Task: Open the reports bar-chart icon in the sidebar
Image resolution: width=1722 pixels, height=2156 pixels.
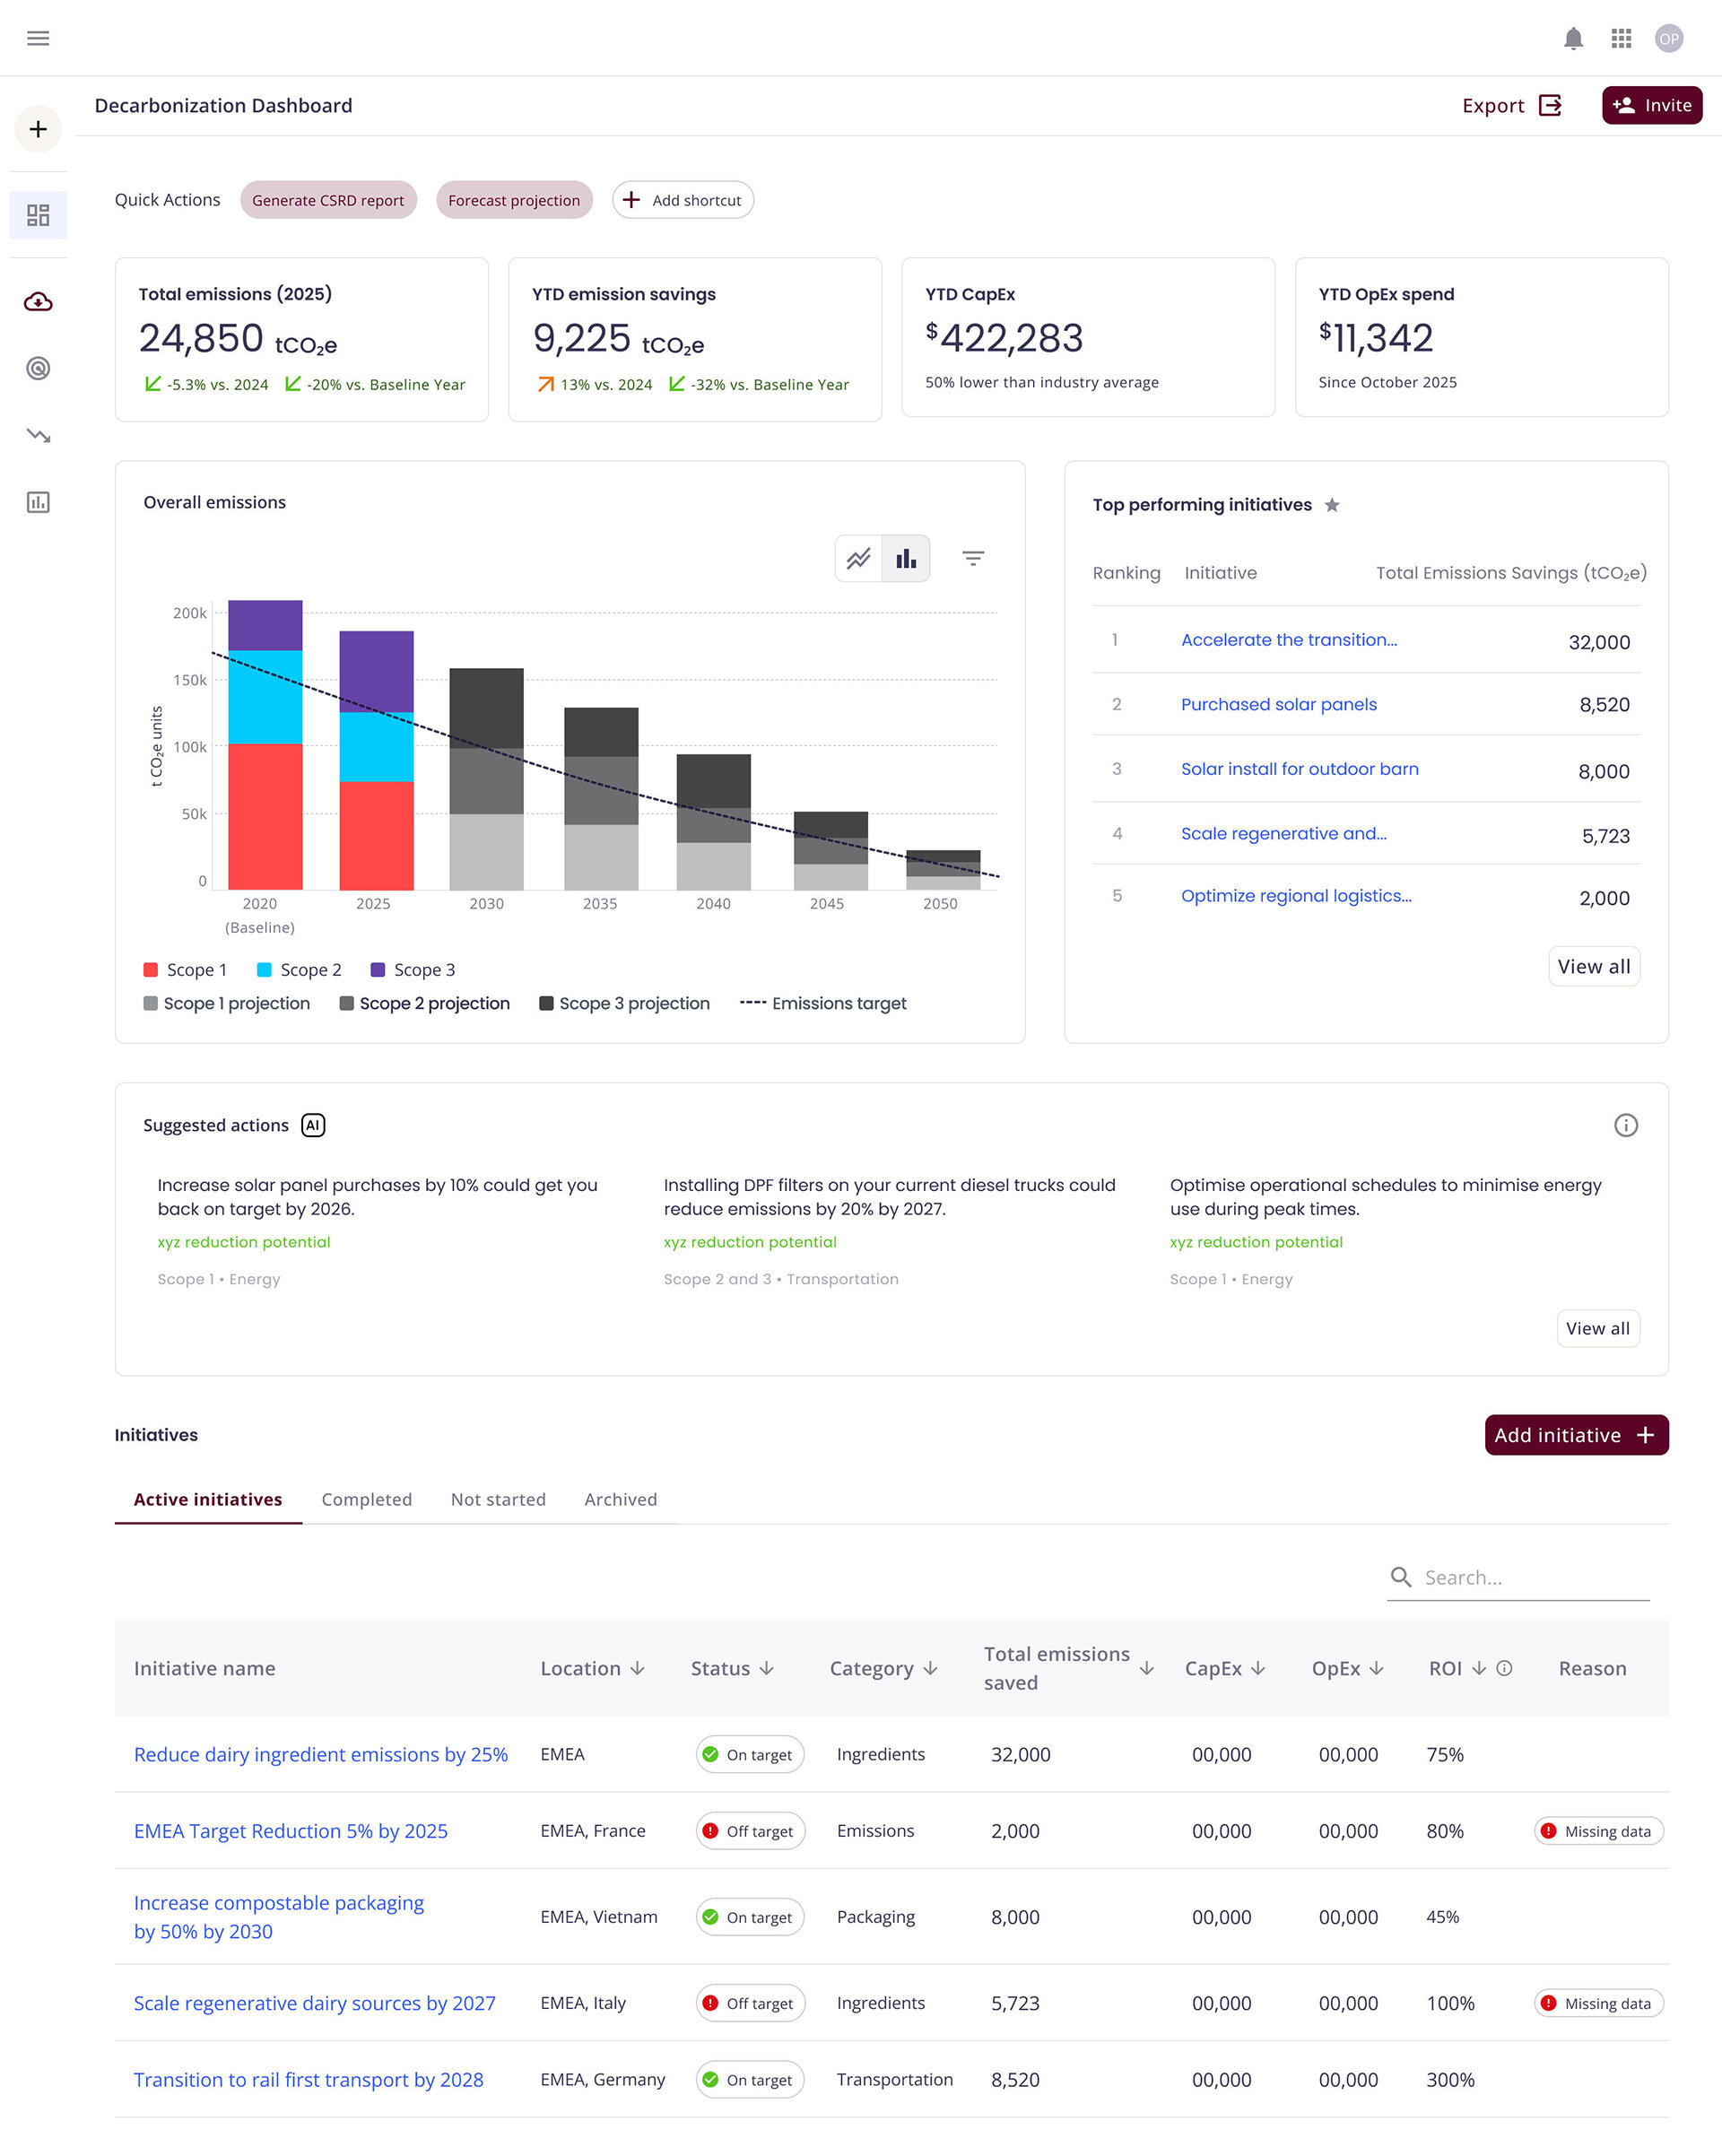Action: point(38,503)
